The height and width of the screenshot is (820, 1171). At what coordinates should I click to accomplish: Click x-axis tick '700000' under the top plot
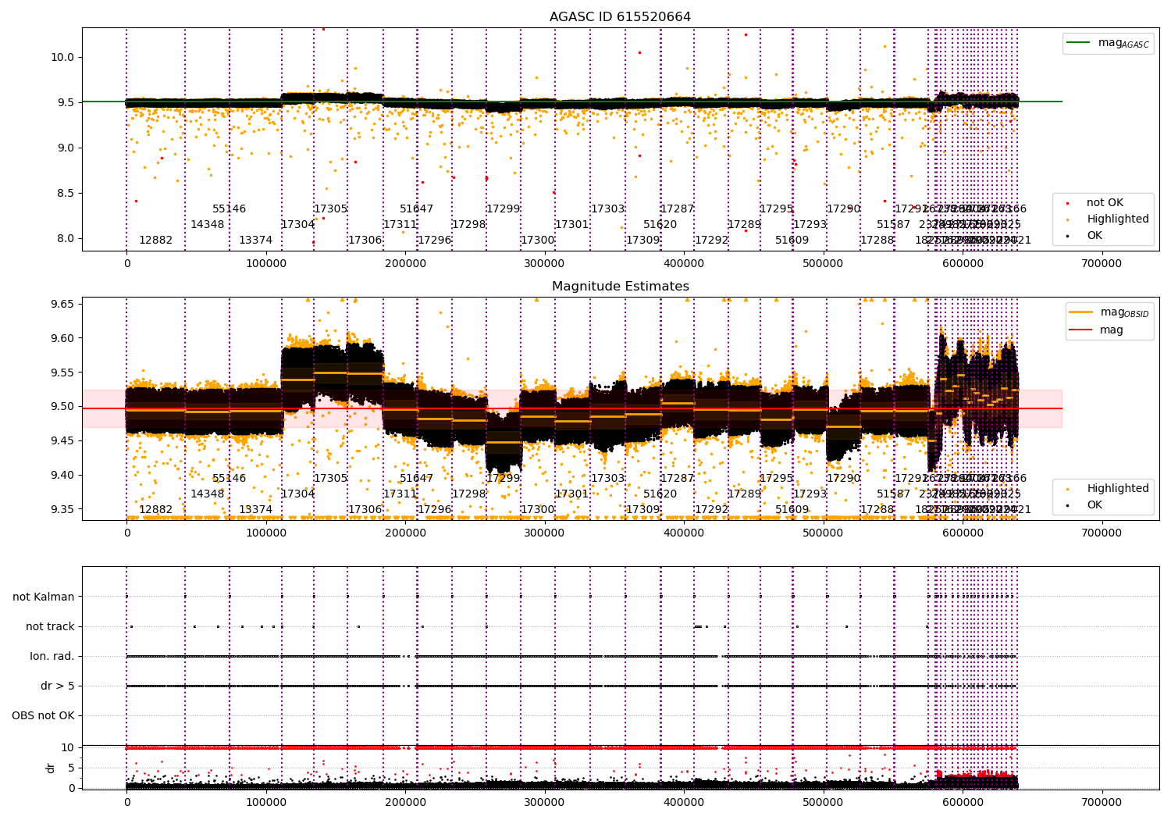[1102, 264]
